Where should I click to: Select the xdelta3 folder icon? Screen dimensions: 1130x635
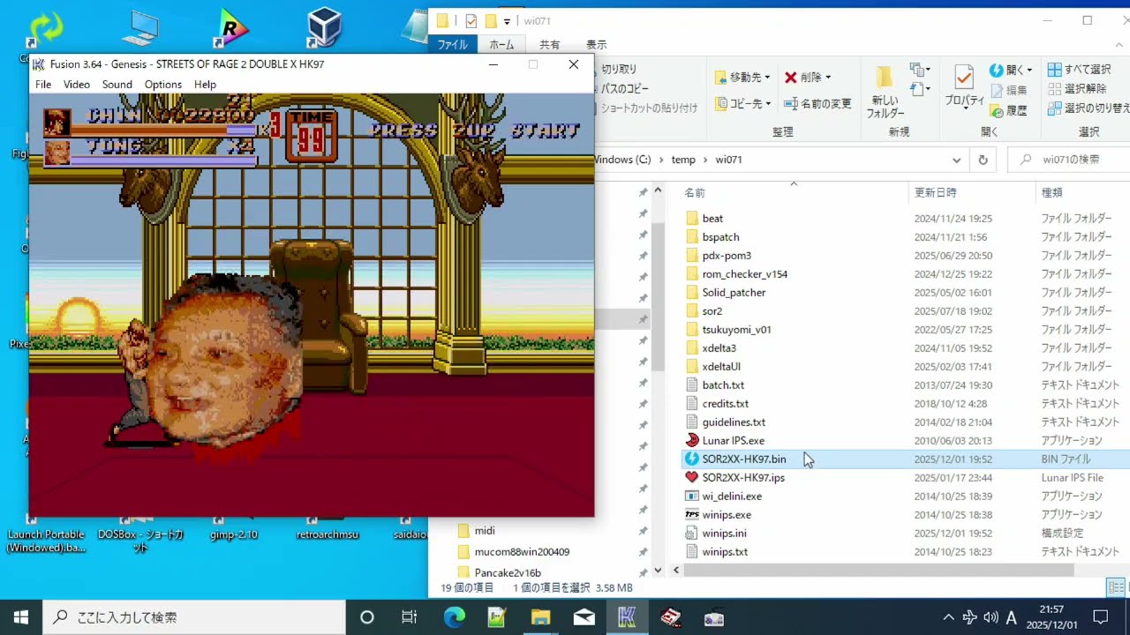(692, 348)
